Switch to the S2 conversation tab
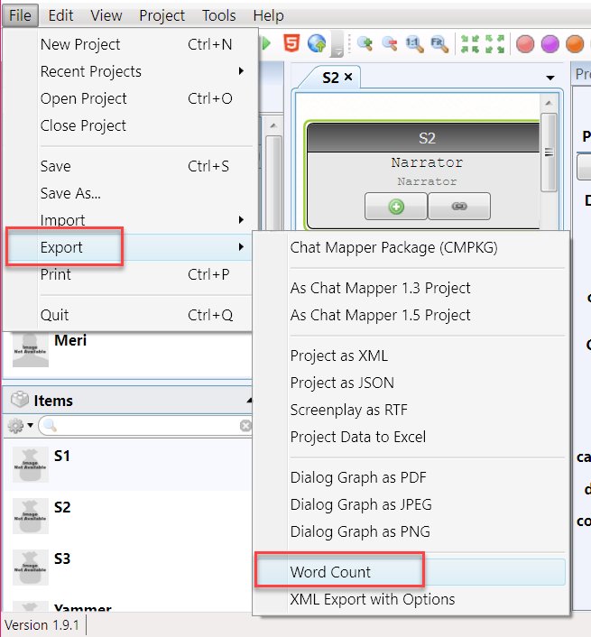 coord(330,78)
